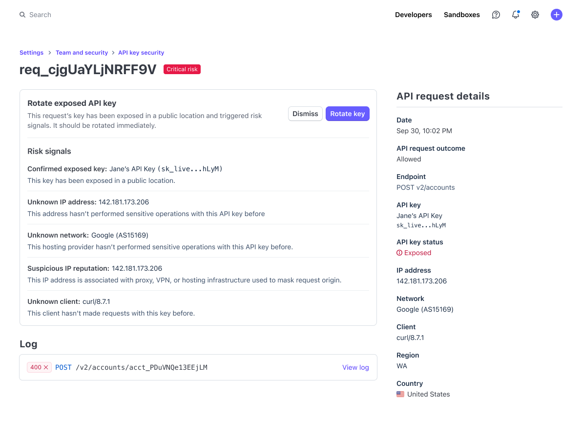Click Client value curl/8.7.1 in details
Viewport: 582px width, 439px height.
click(410, 338)
